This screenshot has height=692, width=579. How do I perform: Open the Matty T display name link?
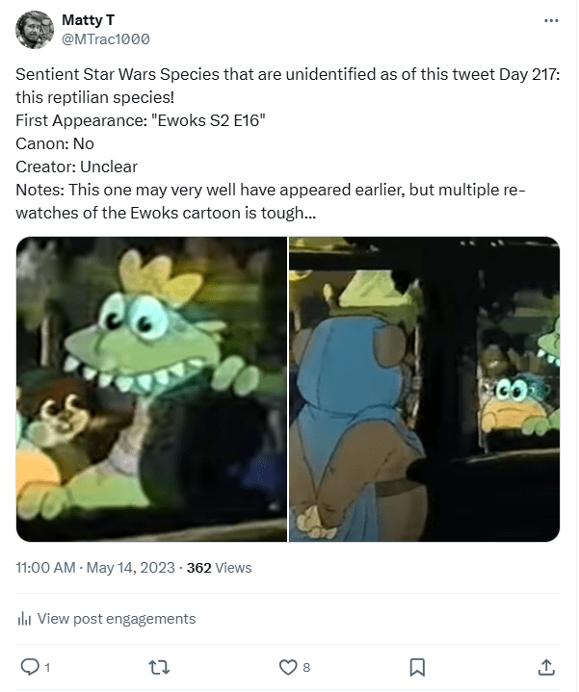tap(86, 20)
